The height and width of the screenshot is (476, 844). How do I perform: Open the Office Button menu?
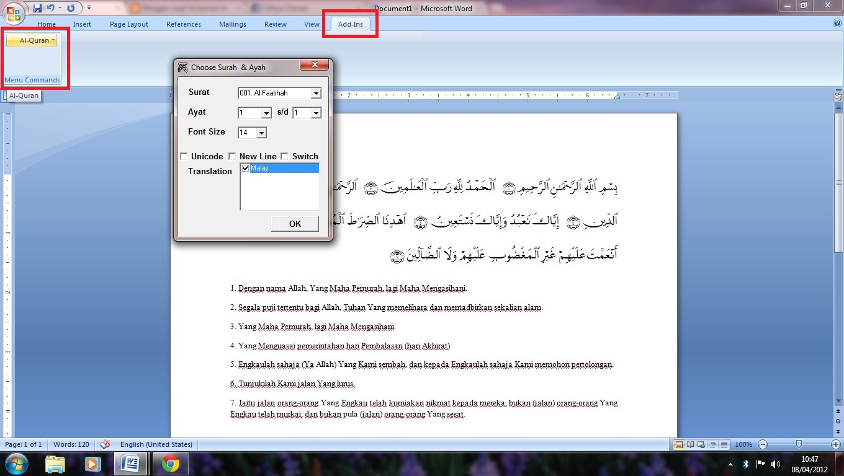[x=13, y=13]
